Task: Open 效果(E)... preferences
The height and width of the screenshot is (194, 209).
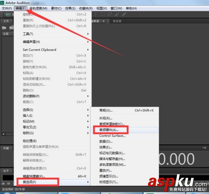Action: point(125,147)
